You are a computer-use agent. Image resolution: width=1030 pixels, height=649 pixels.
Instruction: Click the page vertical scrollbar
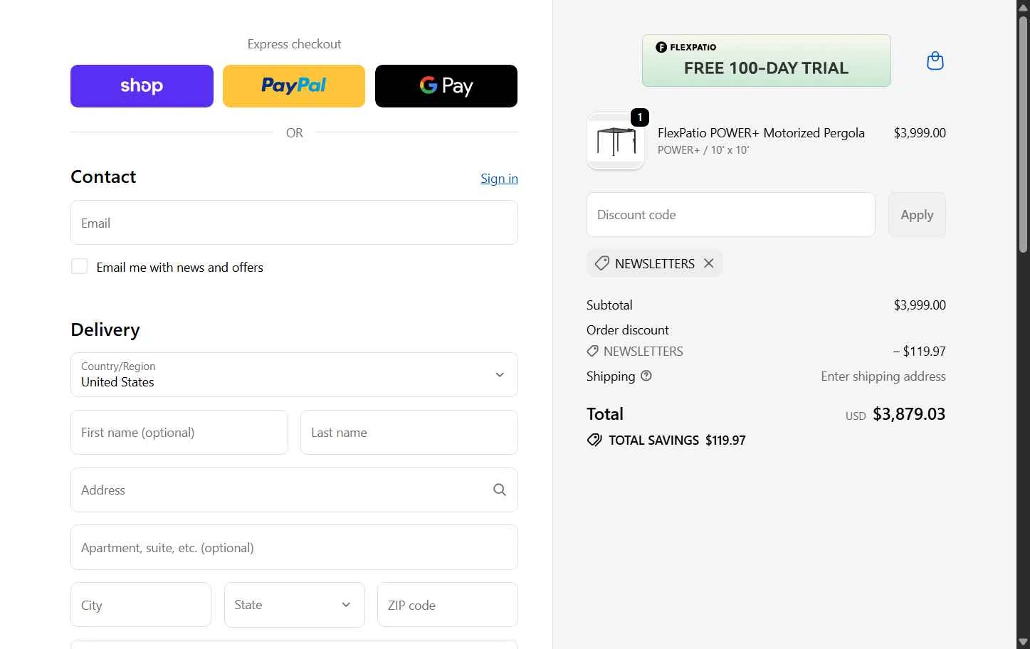coord(1023,134)
